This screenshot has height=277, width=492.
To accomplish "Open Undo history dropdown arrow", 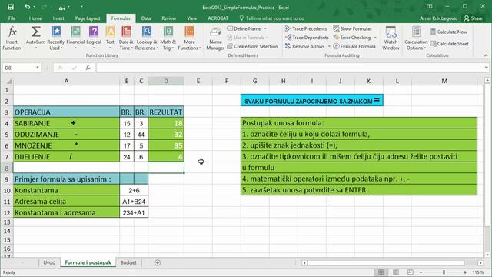I will pos(34,7).
